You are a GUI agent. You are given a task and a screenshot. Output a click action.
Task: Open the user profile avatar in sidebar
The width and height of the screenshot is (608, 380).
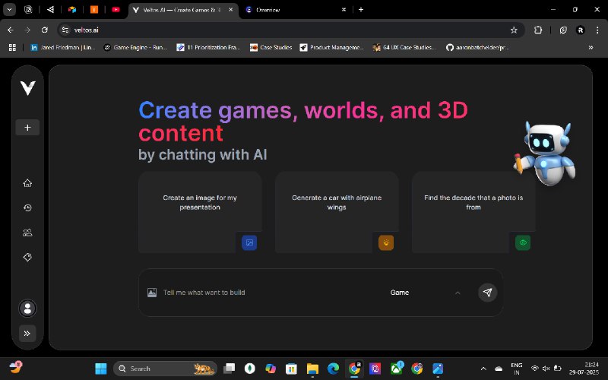(x=27, y=308)
